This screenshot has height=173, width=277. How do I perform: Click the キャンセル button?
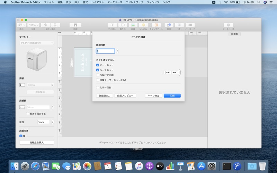153,95
